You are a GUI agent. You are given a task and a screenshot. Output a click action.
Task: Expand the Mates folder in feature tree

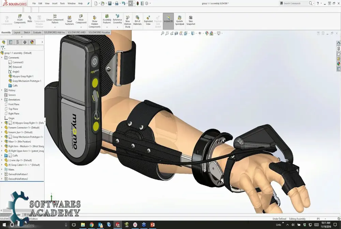2,170
